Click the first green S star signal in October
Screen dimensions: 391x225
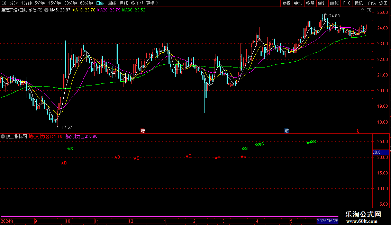click(x=70, y=149)
